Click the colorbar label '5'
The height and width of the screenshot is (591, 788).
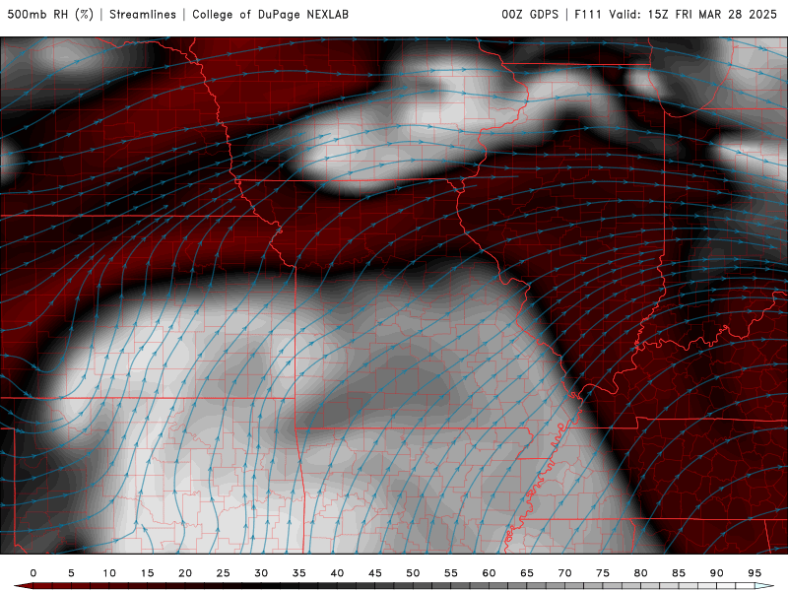point(71,573)
